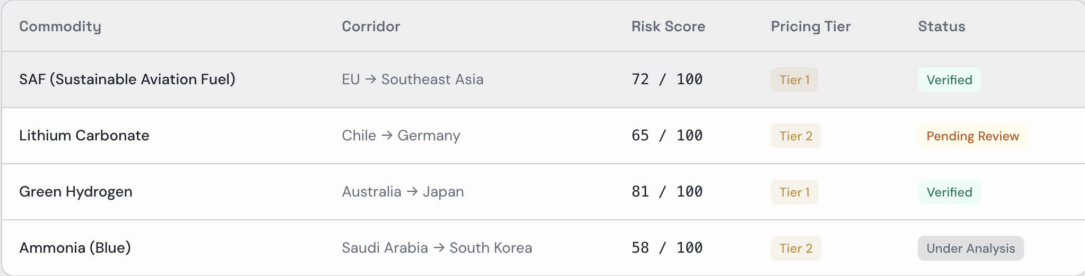Click the EU to Southeast Asia corridor
The height and width of the screenshot is (276, 1085).
412,79
